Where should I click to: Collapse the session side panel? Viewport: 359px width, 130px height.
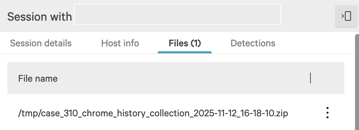pos(346,16)
